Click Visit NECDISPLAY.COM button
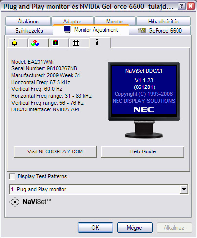Screen dimensions: 197x238 (x=55, y=151)
